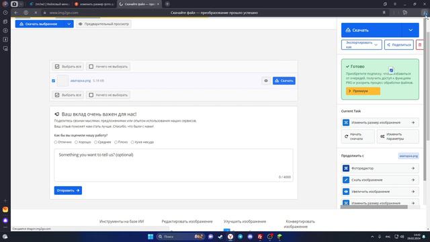Open the аватарка.png file name link
Image resolution: width=430 pixels, height=242 pixels.
81,81
